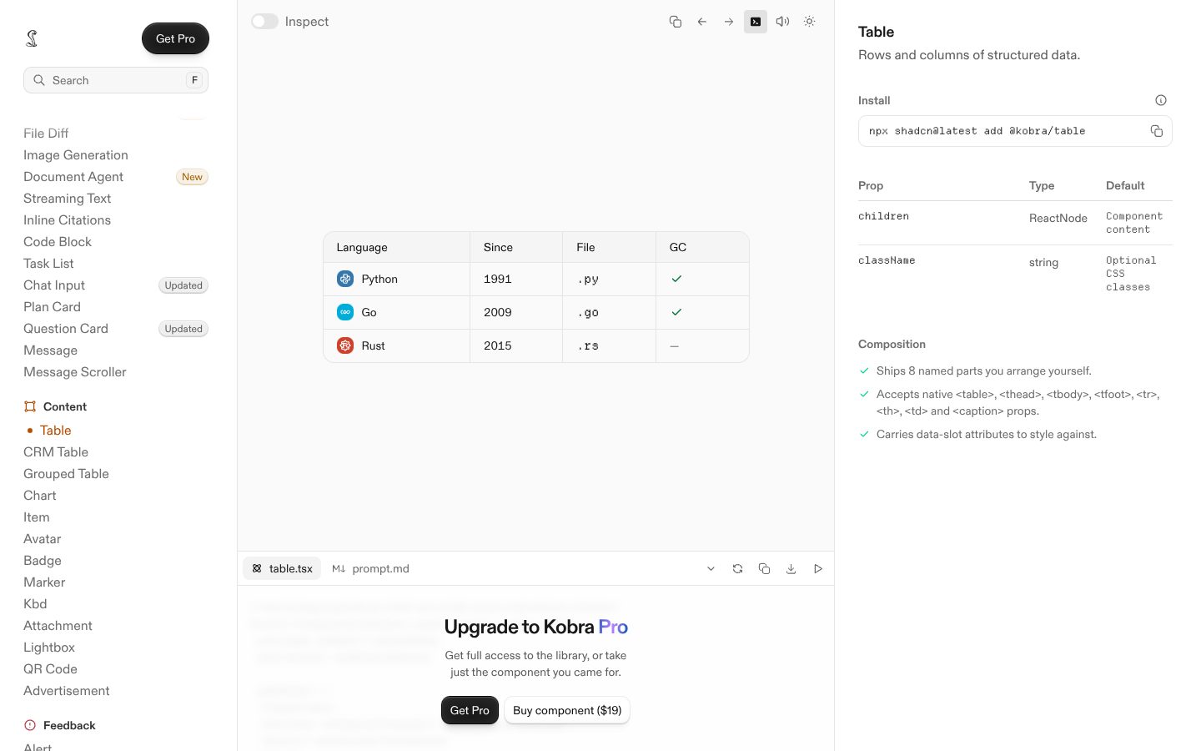The image size is (1201, 751).
Task: Open Inline Citations in sidebar
Action: click(67, 220)
